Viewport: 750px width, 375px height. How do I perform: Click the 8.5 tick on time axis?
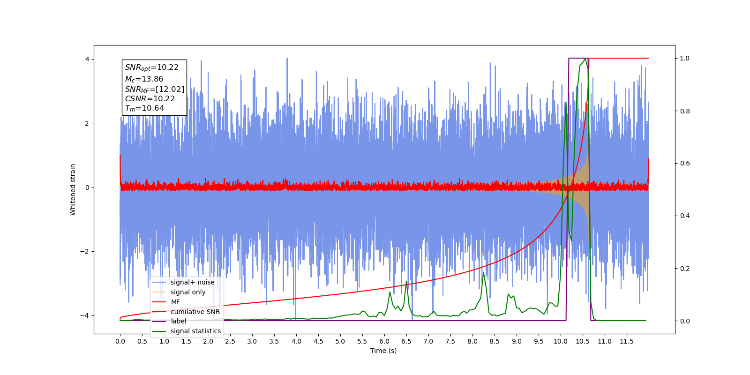pos(495,341)
